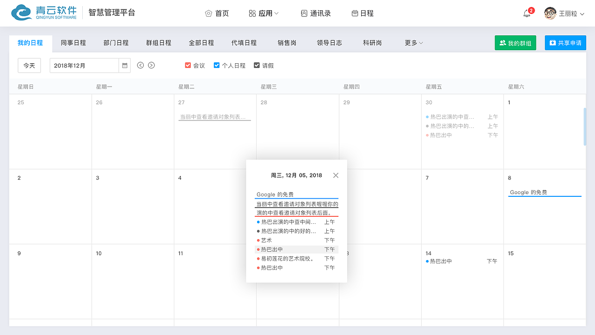Screen dimensions: 595x335
Task: Open popup event 热巴出演的中的好的…
Action: (297, 231)
